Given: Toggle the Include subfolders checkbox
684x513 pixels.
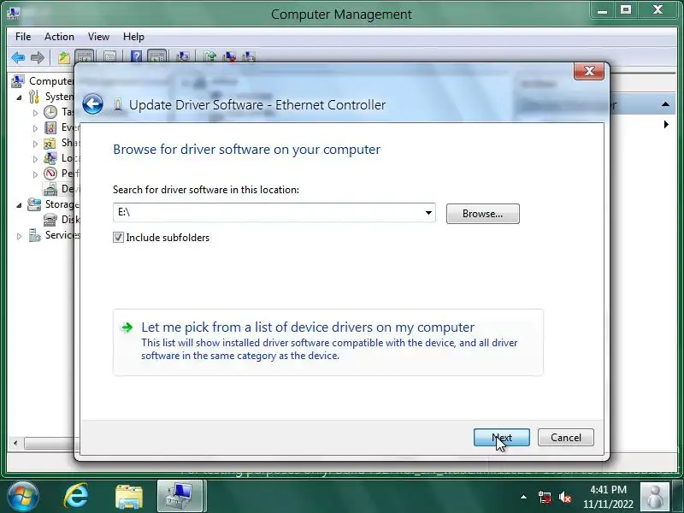Looking at the screenshot, I should [118, 238].
